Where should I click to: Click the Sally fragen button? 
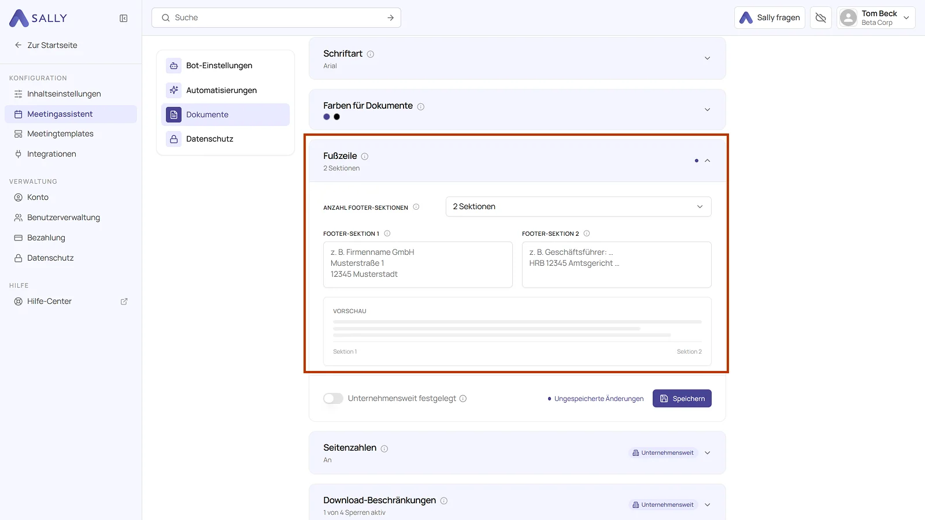(x=769, y=18)
